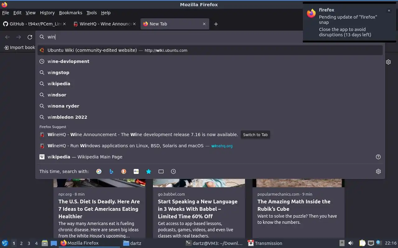Switch to virtual desktop 2

(21, 243)
